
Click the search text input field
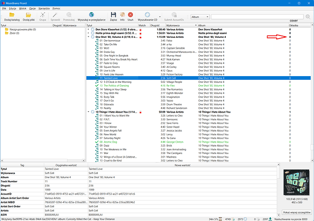[x=257, y=17]
